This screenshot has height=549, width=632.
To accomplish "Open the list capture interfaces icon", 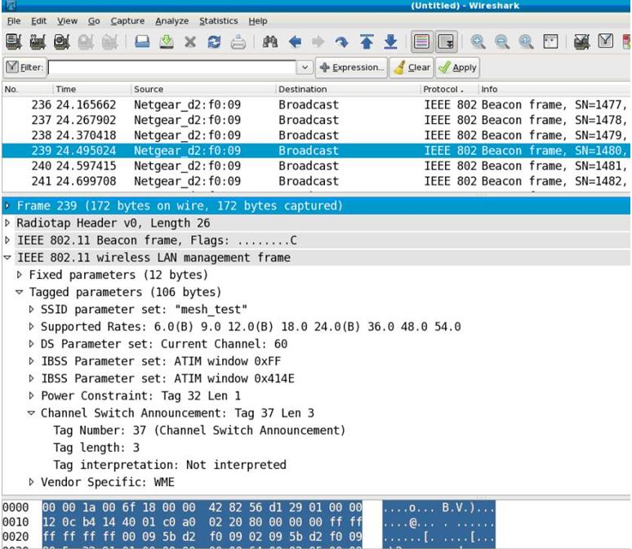I will pyautogui.click(x=14, y=42).
